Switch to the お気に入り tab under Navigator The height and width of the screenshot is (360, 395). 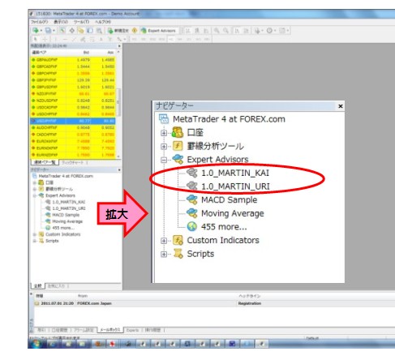(x=57, y=285)
